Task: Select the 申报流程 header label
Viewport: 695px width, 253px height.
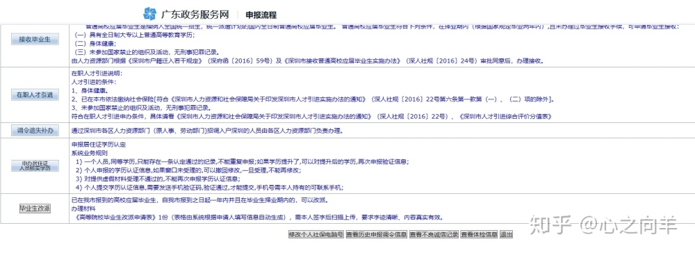Action: pyautogui.click(x=261, y=15)
